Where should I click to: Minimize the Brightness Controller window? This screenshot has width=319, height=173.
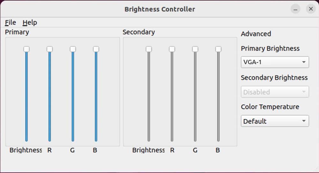[x=295, y=9]
